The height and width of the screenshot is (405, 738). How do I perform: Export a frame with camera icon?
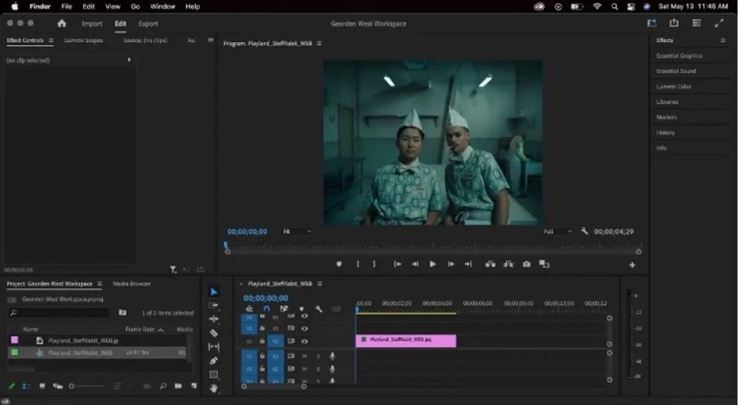point(526,264)
